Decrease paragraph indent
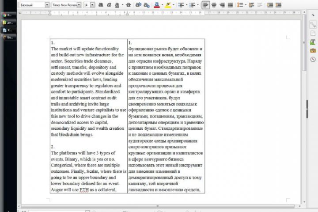This screenshot has width=318, height=212. coord(278,5)
